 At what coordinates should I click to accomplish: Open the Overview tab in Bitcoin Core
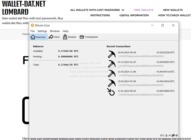39,37
